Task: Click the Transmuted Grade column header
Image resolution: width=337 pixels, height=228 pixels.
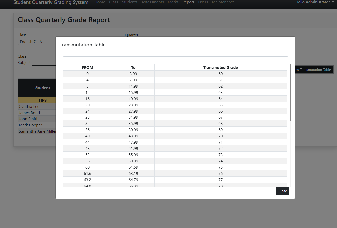Action: pyautogui.click(x=220, y=67)
